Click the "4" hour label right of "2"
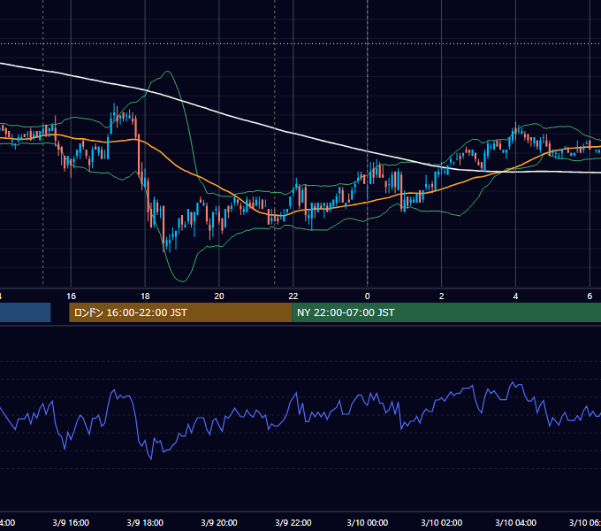 (515, 296)
